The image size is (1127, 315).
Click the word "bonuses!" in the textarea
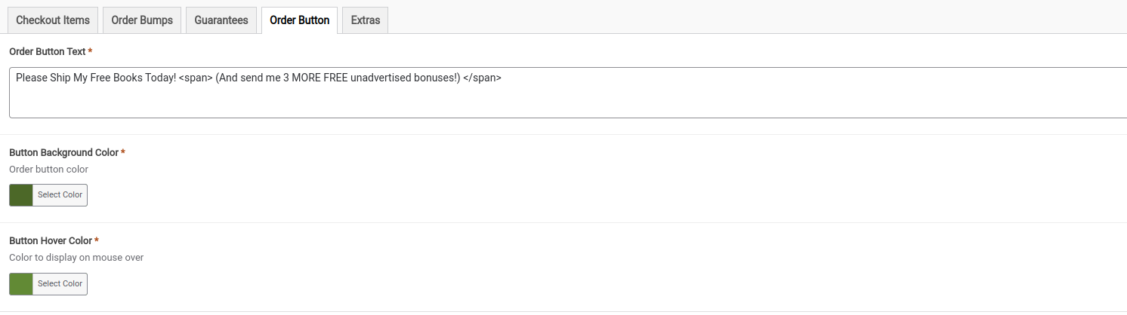tap(434, 78)
